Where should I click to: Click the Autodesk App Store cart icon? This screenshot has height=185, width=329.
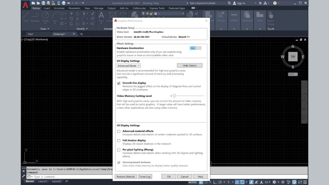tap(260, 3)
